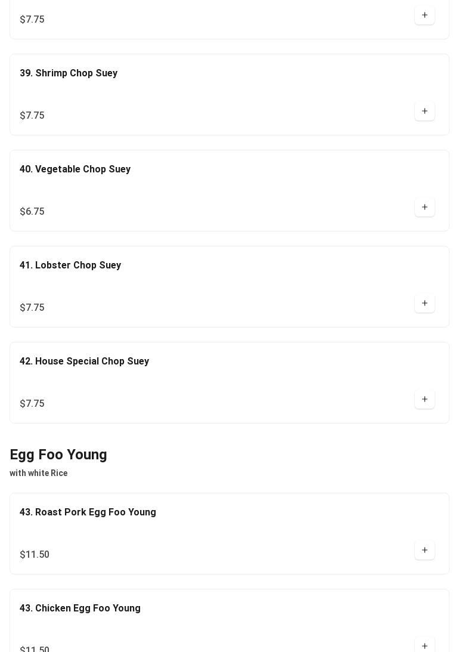
Task: Click the $7.75 price under Lobster Chop Suey
Action: tap(32, 308)
